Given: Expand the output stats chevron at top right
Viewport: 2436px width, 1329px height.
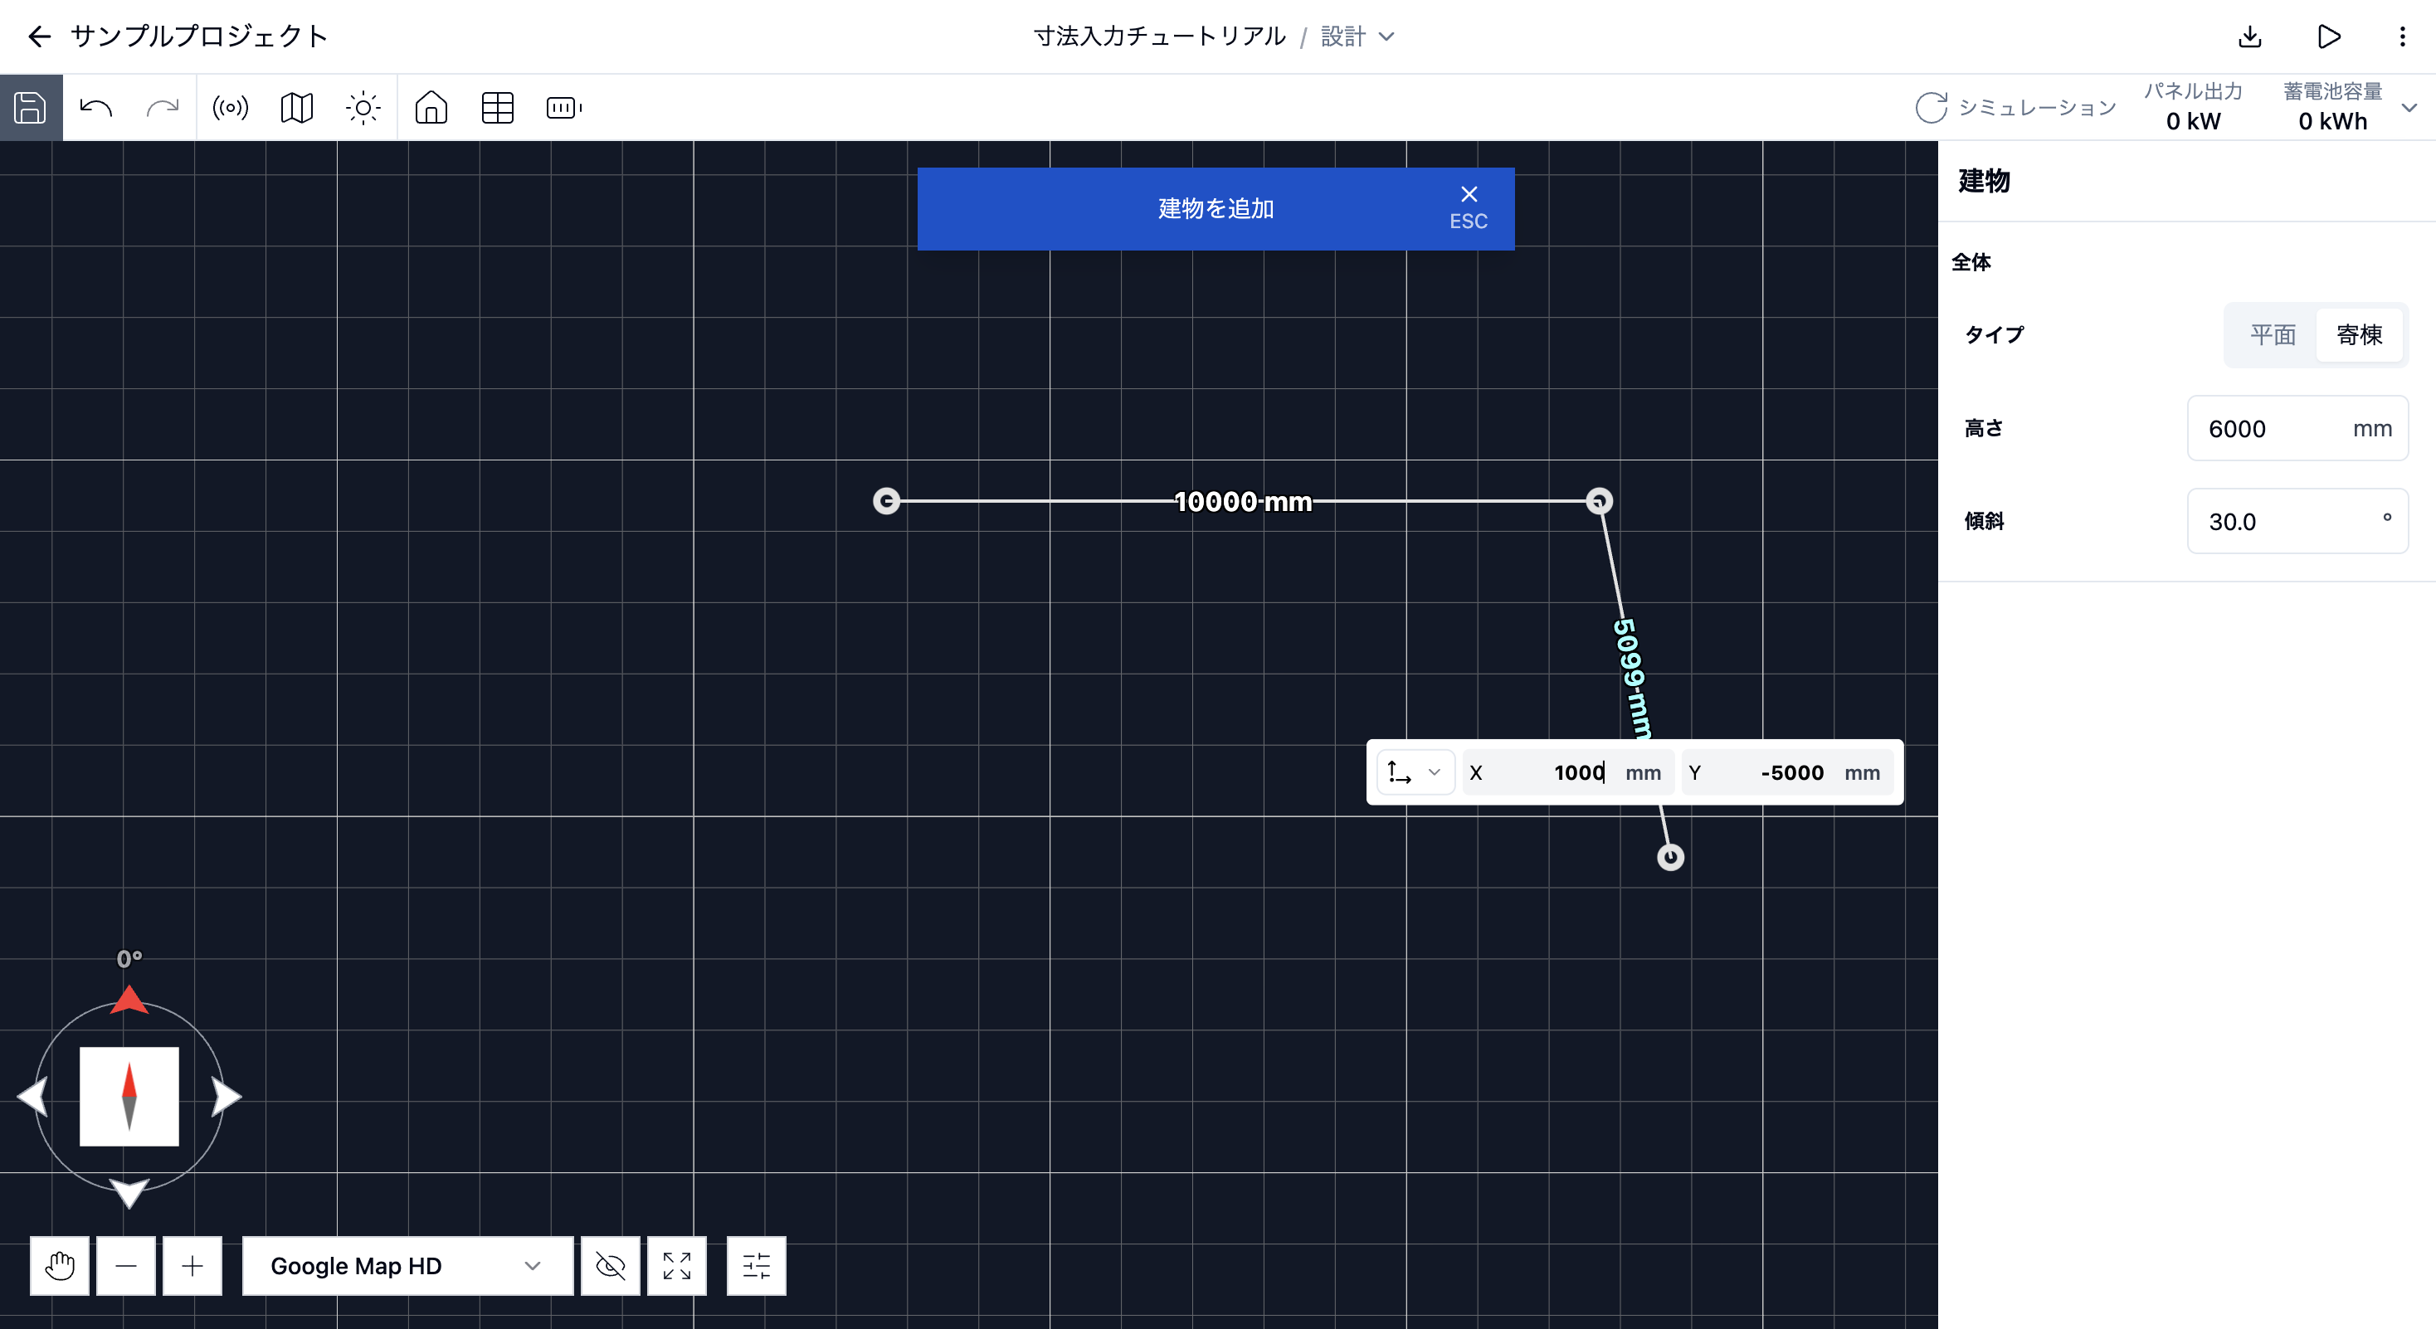Looking at the screenshot, I should (x=2409, y=108).
